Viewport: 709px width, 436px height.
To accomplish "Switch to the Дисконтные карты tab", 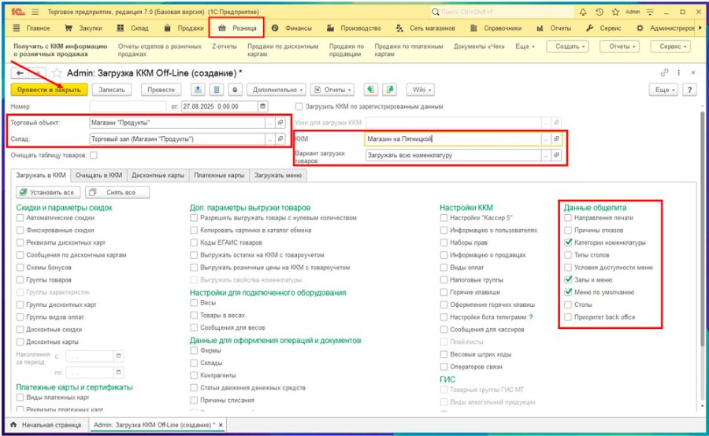I will tap(158, 176).
